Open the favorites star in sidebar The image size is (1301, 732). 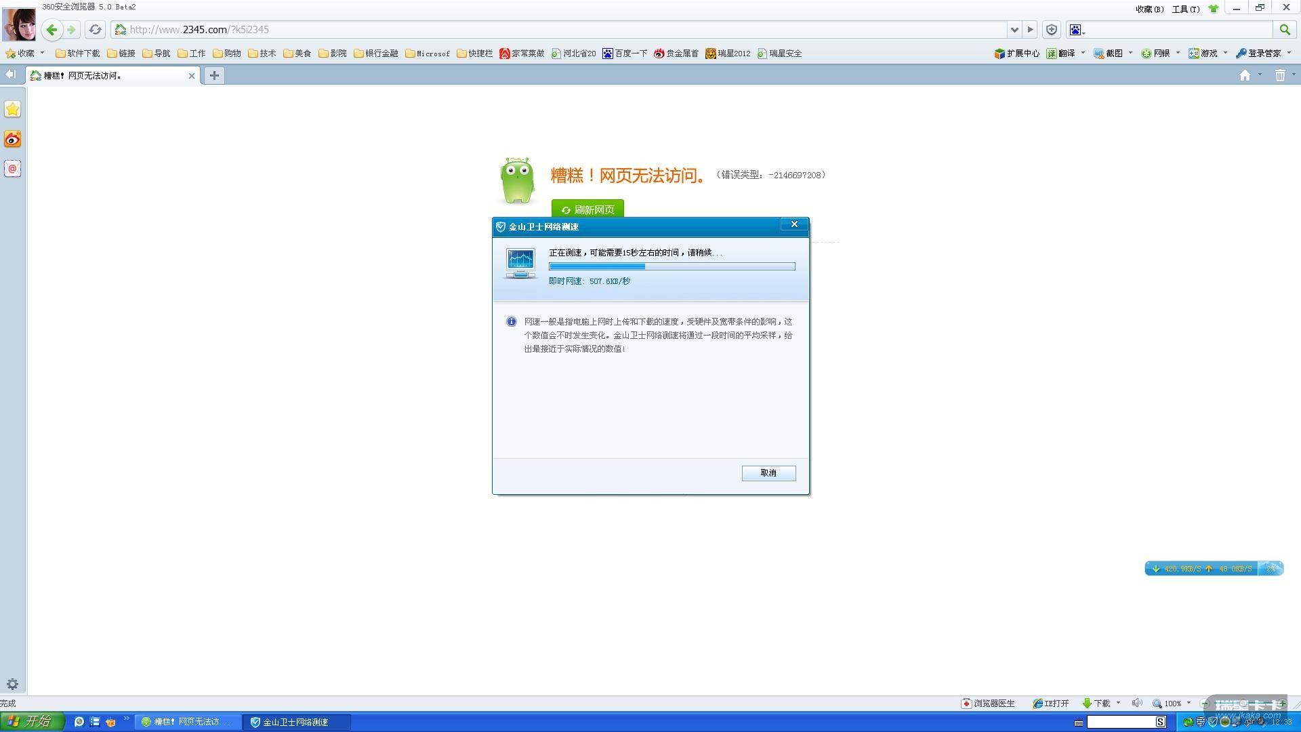point(13,109)
